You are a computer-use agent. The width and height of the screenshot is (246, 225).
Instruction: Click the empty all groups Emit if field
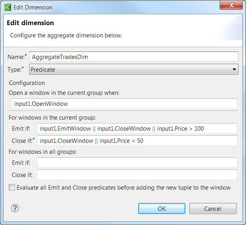[x=137, y=162]
